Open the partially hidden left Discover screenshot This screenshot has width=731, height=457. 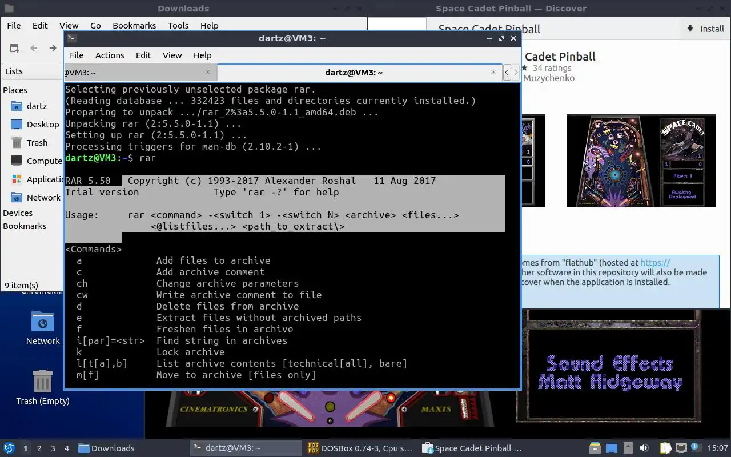(x=533, y=161)
